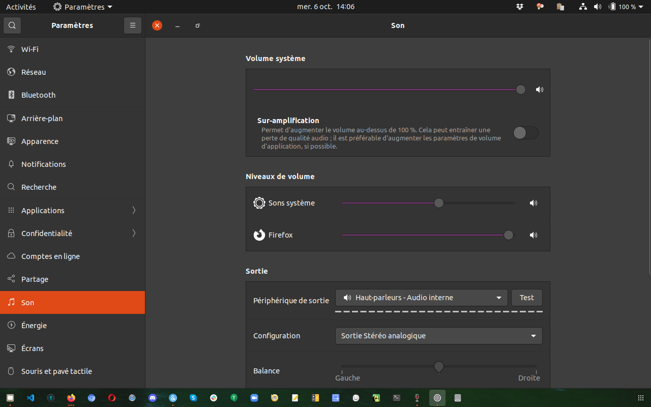Click the Droite balance label

[x=529, y=378]
